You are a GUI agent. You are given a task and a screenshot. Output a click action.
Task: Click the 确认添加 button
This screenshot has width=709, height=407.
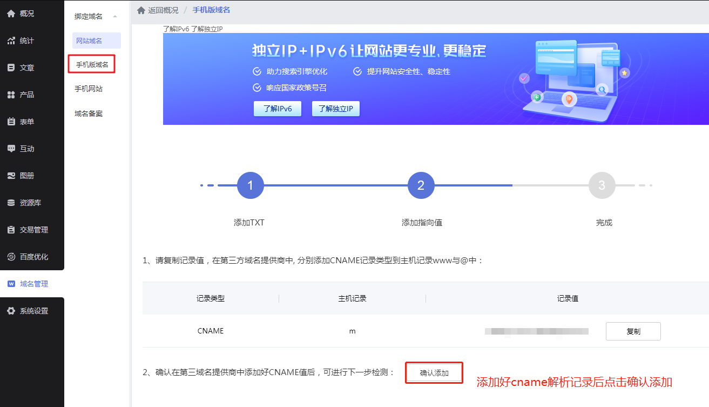434,373
